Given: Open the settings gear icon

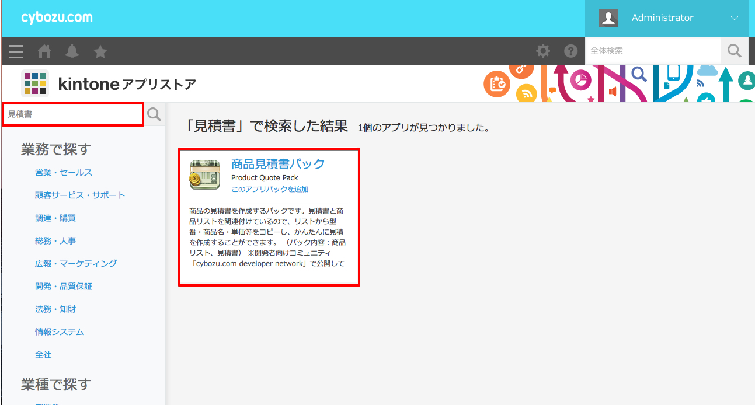Looking at the screenshot, I should [543, 51].
